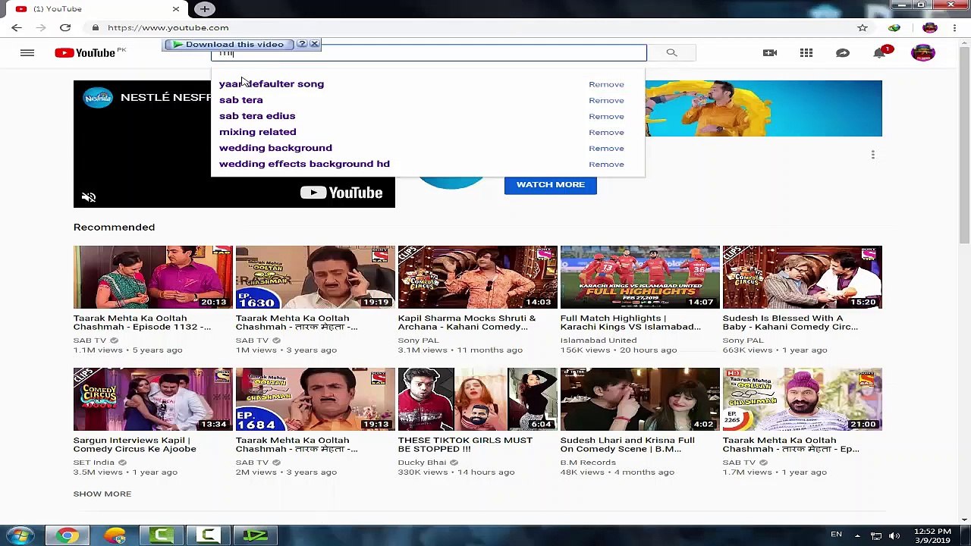Select suggestion 'wedding effects background hd'
This screenshot has height=546, width=971.
pyautogui.click(x=304, y=164)
